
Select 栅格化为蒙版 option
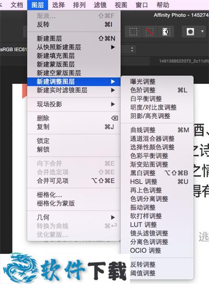pos(74,203)
